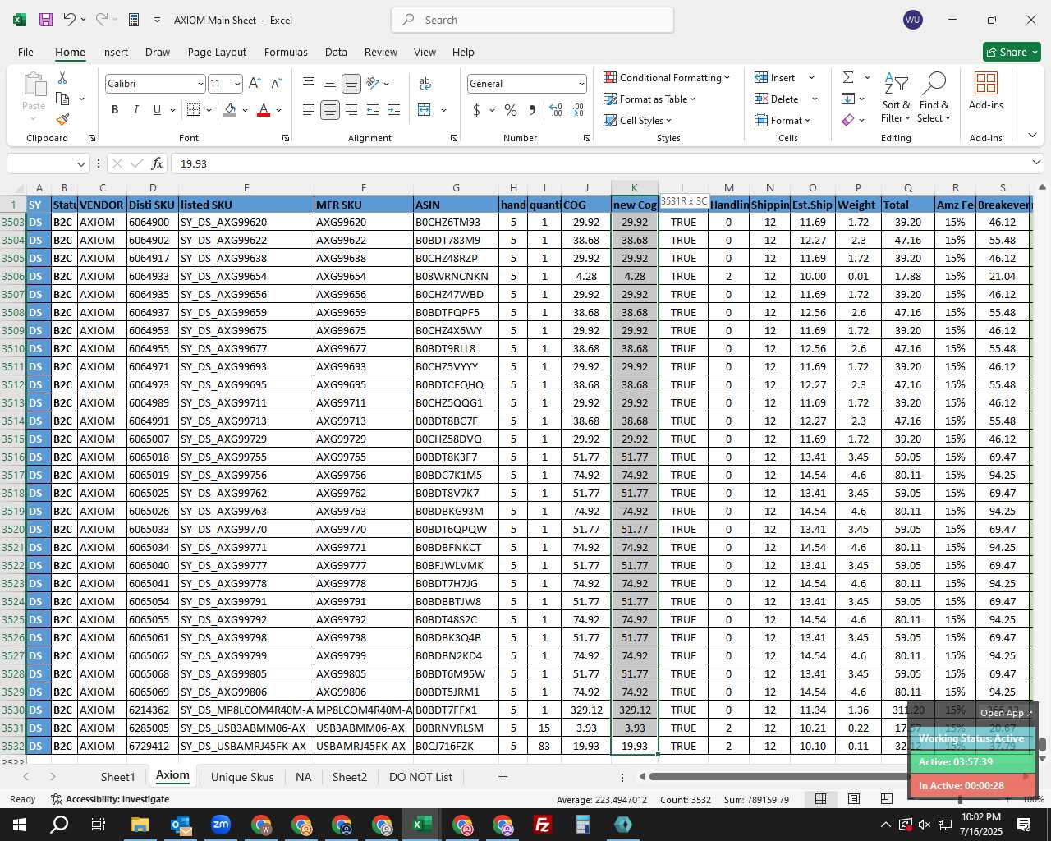
Task: Click the Cut scissors icon
Action: coord(62,77)
